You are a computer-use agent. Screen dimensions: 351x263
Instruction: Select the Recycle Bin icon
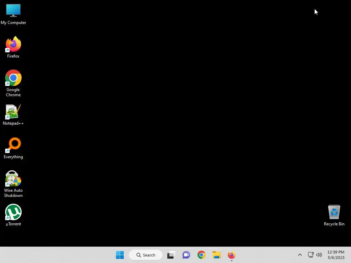334,215
